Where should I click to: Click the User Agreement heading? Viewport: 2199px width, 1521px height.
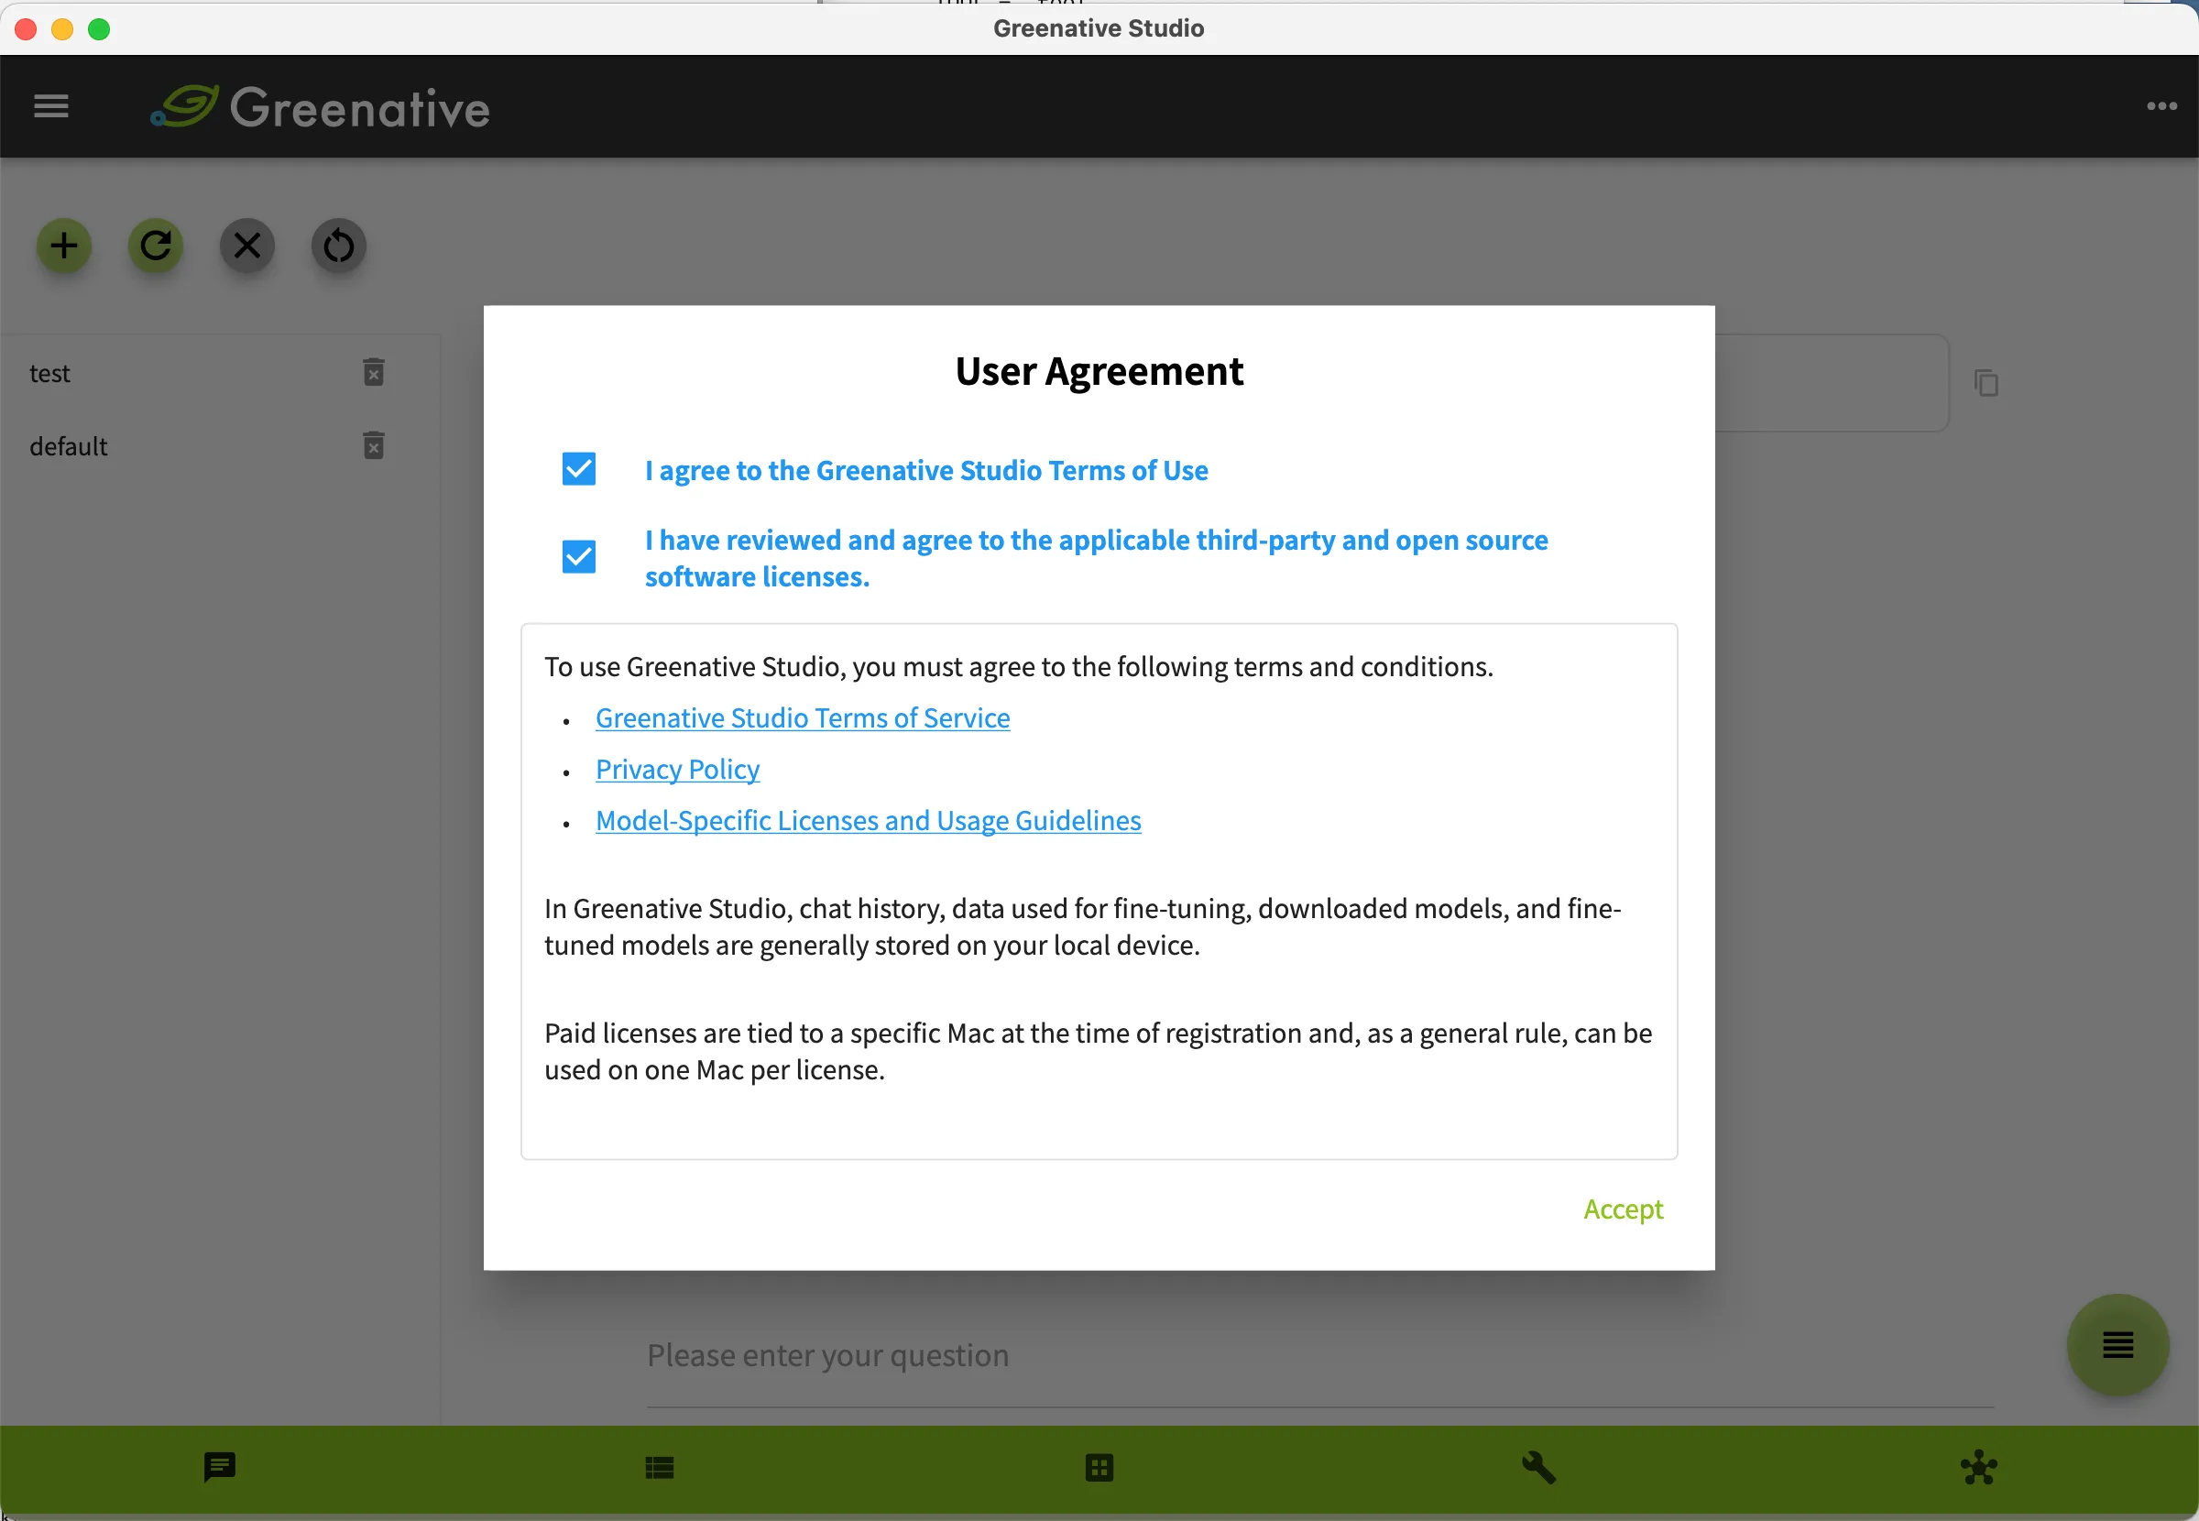(x=1099, y=371)
